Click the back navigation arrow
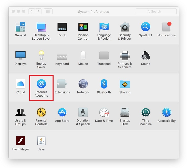187x168 pixels. tap(32, 11)
